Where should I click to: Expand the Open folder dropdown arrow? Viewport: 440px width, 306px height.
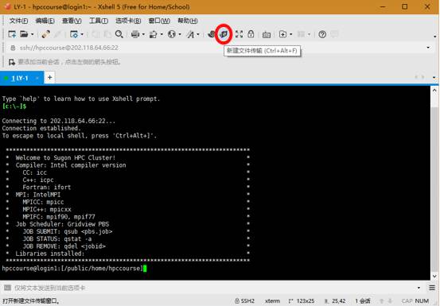[x=33, y=34]
